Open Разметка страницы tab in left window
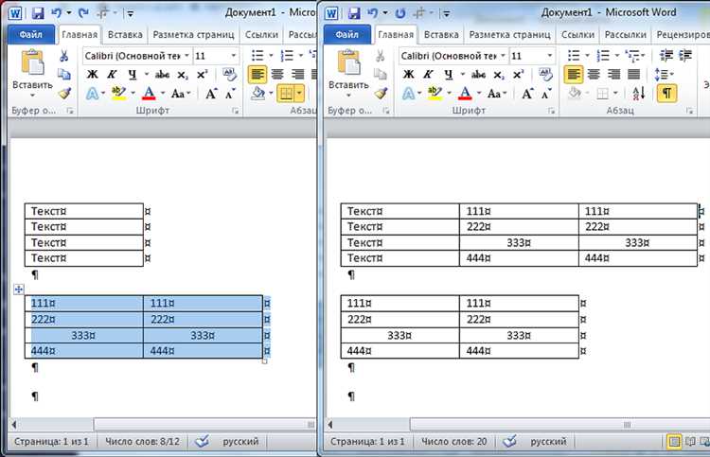This screenshot has height=457, width=710. pos(193,35)
